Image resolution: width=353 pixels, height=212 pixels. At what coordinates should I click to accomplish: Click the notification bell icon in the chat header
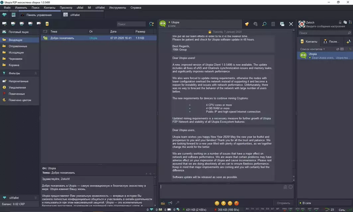tap(247, 24)
